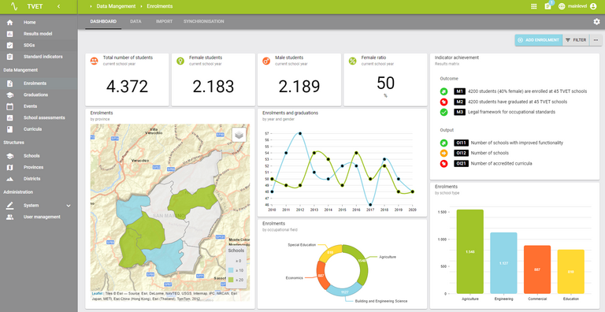Click the mainlevel user account icon
The width and height of the screenshot is (605, 312).
tap(593, 6)
